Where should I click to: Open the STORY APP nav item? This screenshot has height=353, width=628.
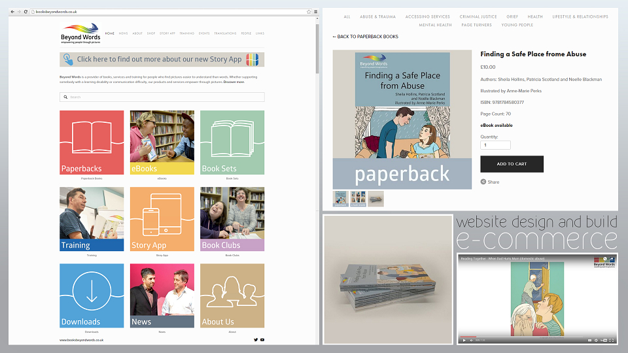[167, 33]
